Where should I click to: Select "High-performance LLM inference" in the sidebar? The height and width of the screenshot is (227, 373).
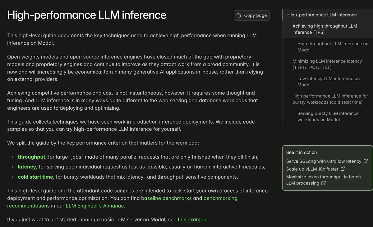point(322,15)
